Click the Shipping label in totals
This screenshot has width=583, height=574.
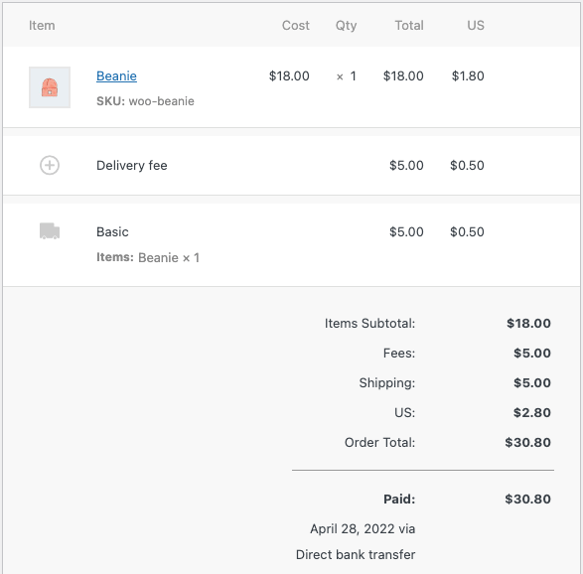[387, 383]
